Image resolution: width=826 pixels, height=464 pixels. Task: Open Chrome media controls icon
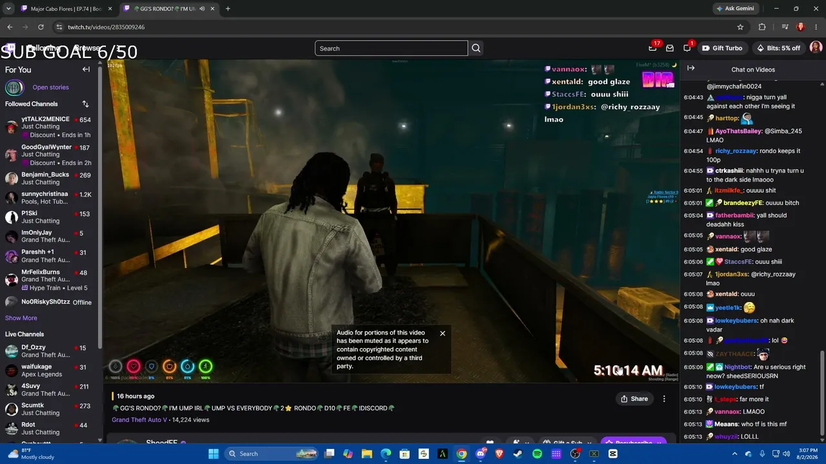click(785, 27)
